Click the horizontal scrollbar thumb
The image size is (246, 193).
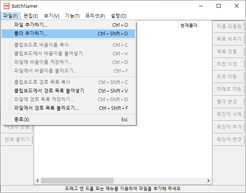[77, 180]
